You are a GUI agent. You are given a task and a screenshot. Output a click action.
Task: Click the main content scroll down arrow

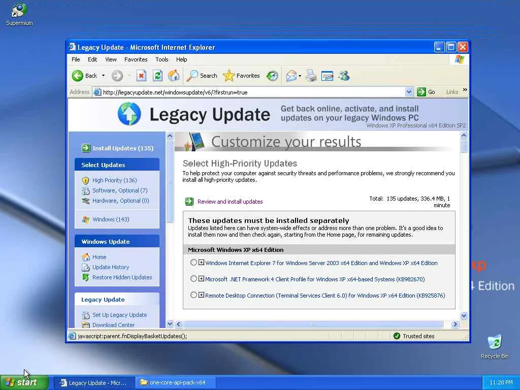pyautogui.click(x=464, y=316)
